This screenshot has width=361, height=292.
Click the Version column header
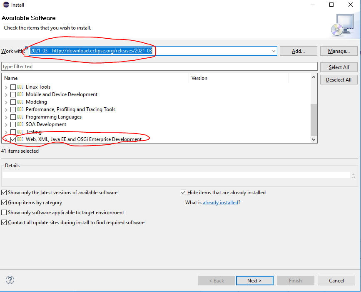click(x=239, y=78)
